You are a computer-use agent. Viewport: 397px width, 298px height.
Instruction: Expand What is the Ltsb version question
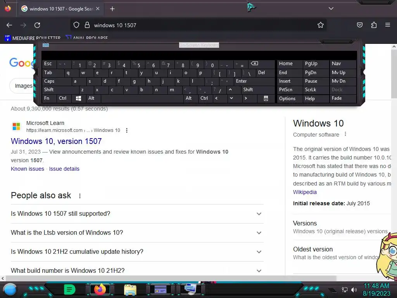tap(137, 233)
